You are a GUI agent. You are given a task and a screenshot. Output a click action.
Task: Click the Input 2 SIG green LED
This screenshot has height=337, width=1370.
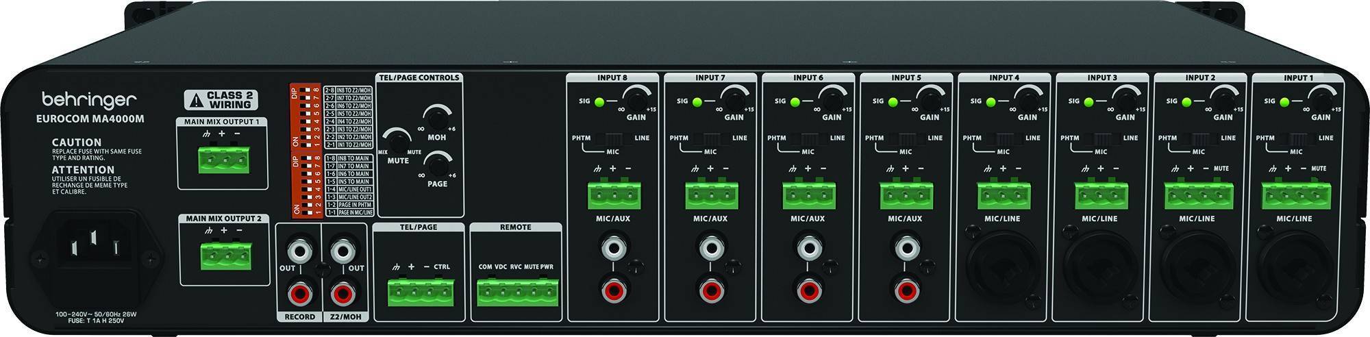(x=1186, y=102)
